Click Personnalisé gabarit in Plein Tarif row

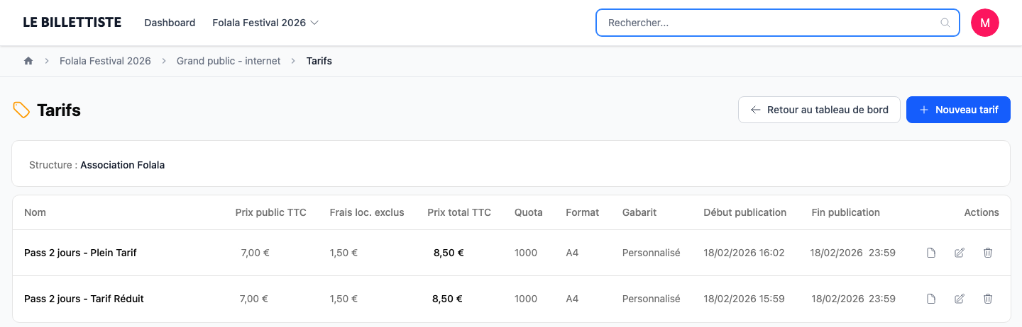tap(652, 253)
